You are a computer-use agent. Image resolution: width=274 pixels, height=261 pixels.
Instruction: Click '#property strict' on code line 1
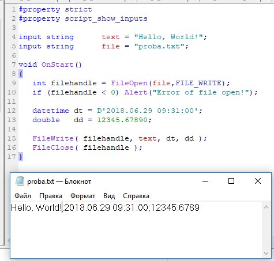[55, 10]
